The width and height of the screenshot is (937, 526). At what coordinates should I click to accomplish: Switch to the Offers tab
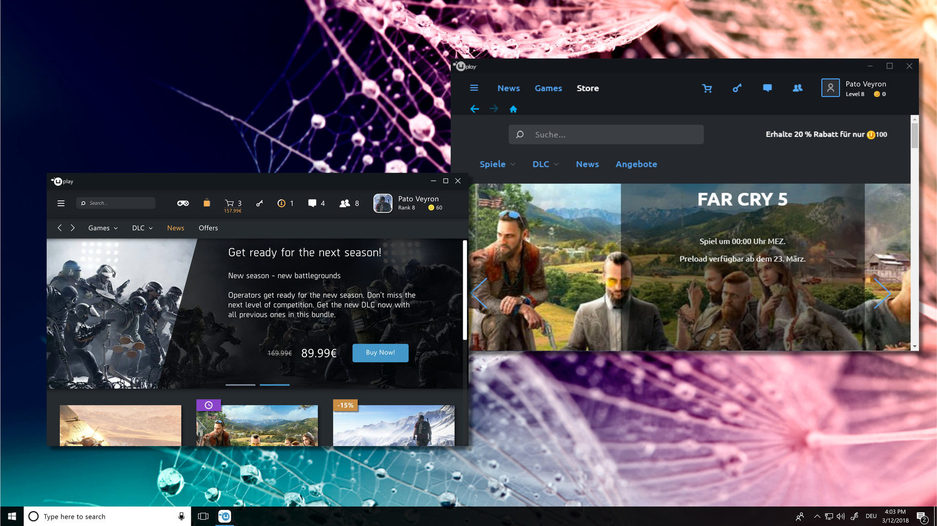(x=208, y=228)
